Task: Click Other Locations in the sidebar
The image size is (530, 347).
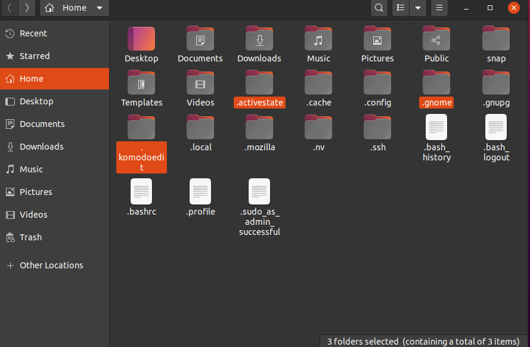Action: [x=51, y=265]
